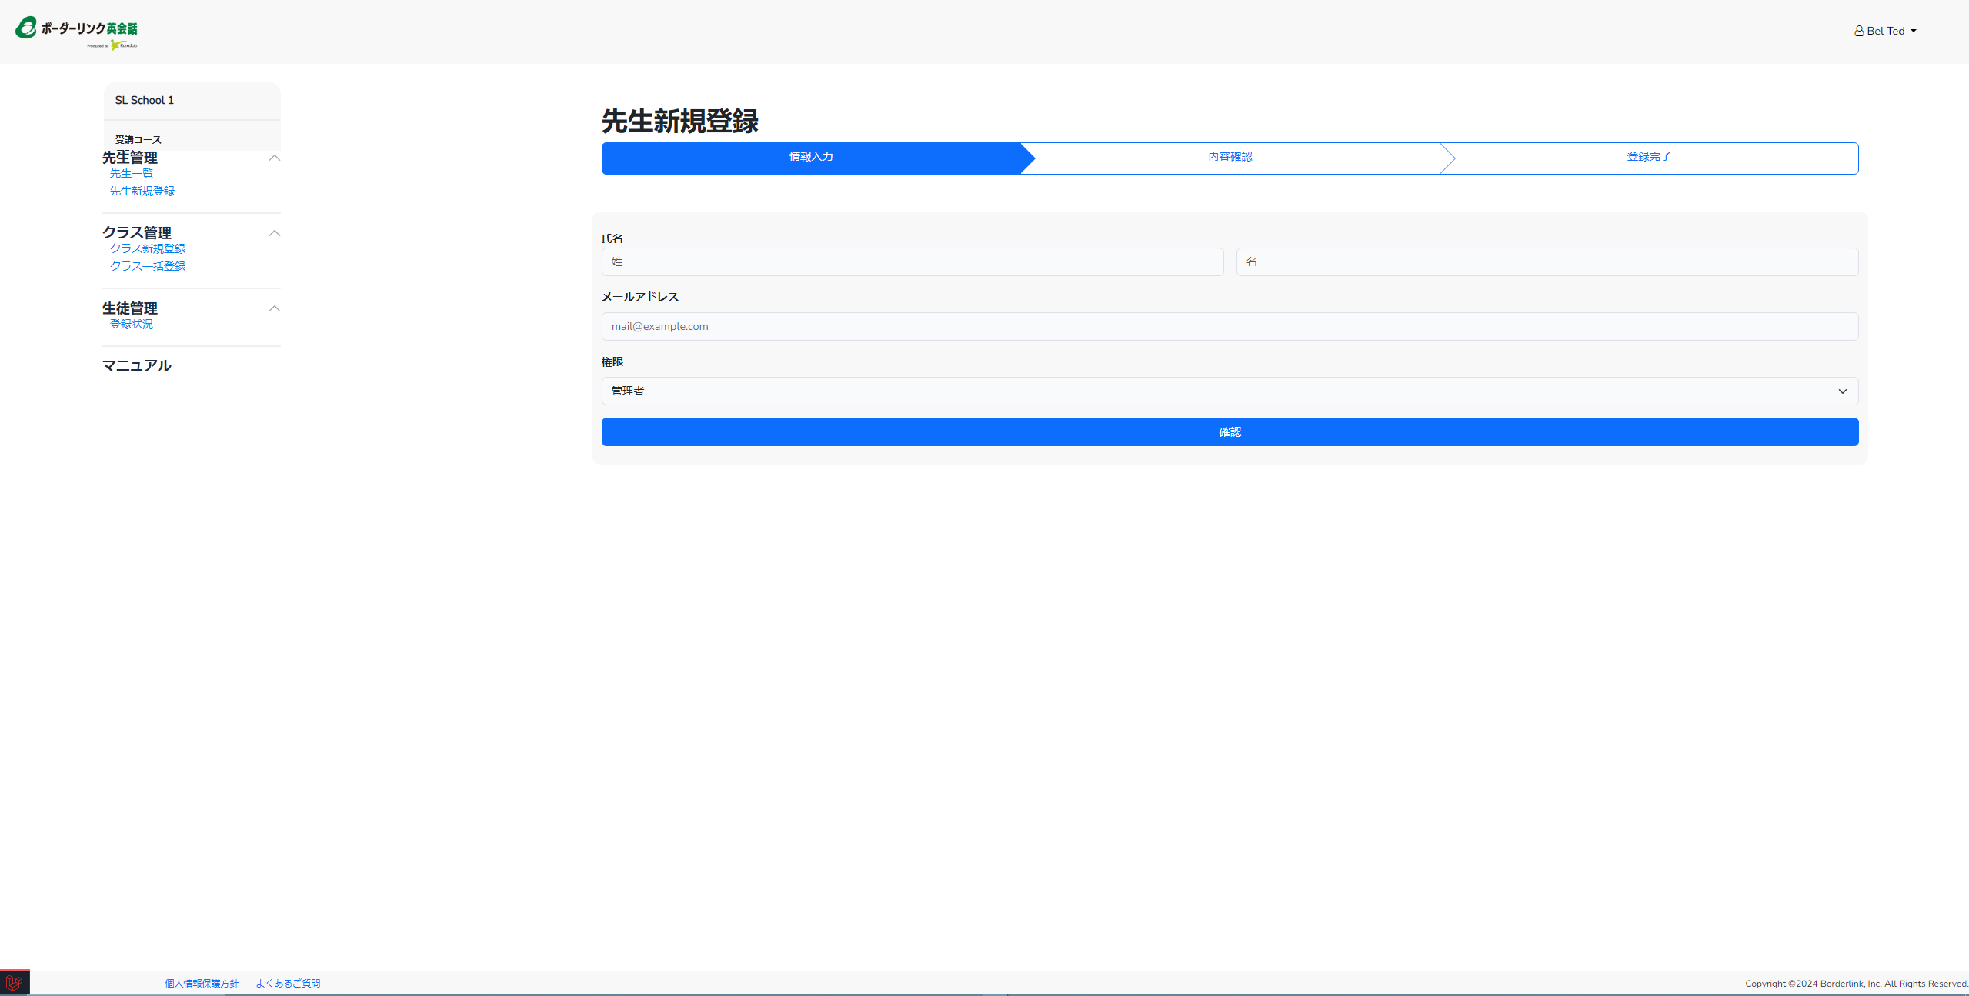
Task: Click the Laravel debugbar icon
Action: (15, 982)
